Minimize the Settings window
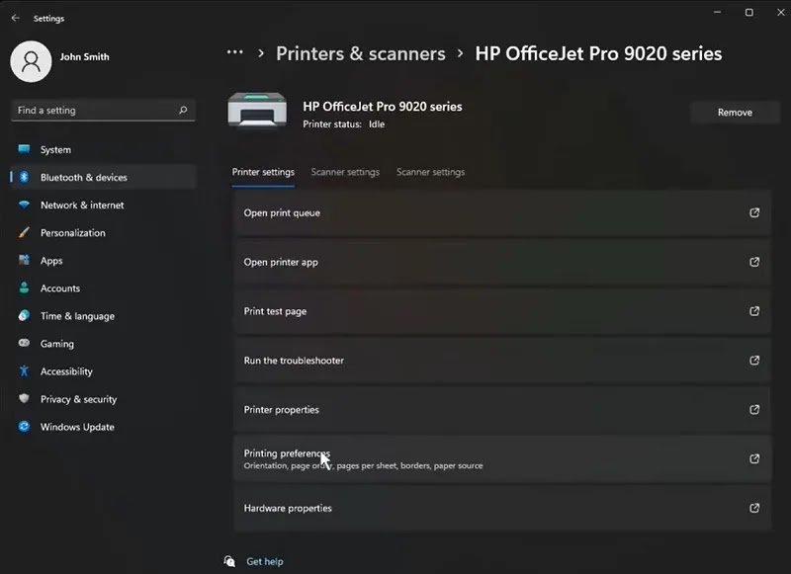The width and height of the screenshot is (791, 574). [717, 12]
